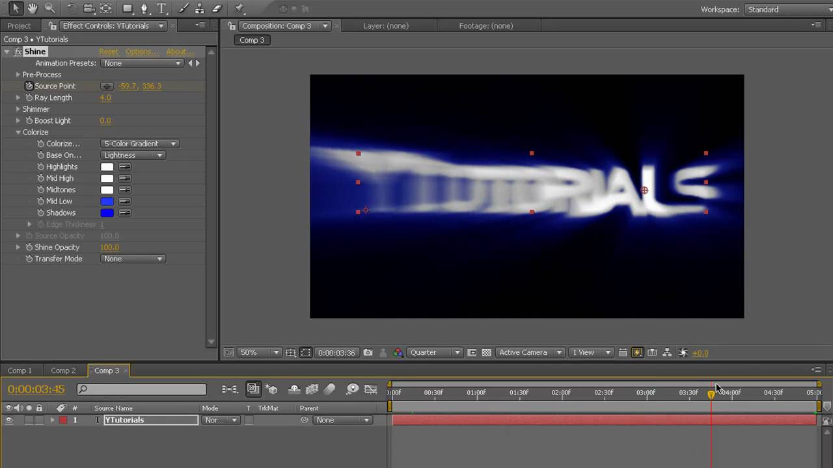Select the Rotation tool
Viewport: 833px width, 468px height.
[x=72, y=8]
